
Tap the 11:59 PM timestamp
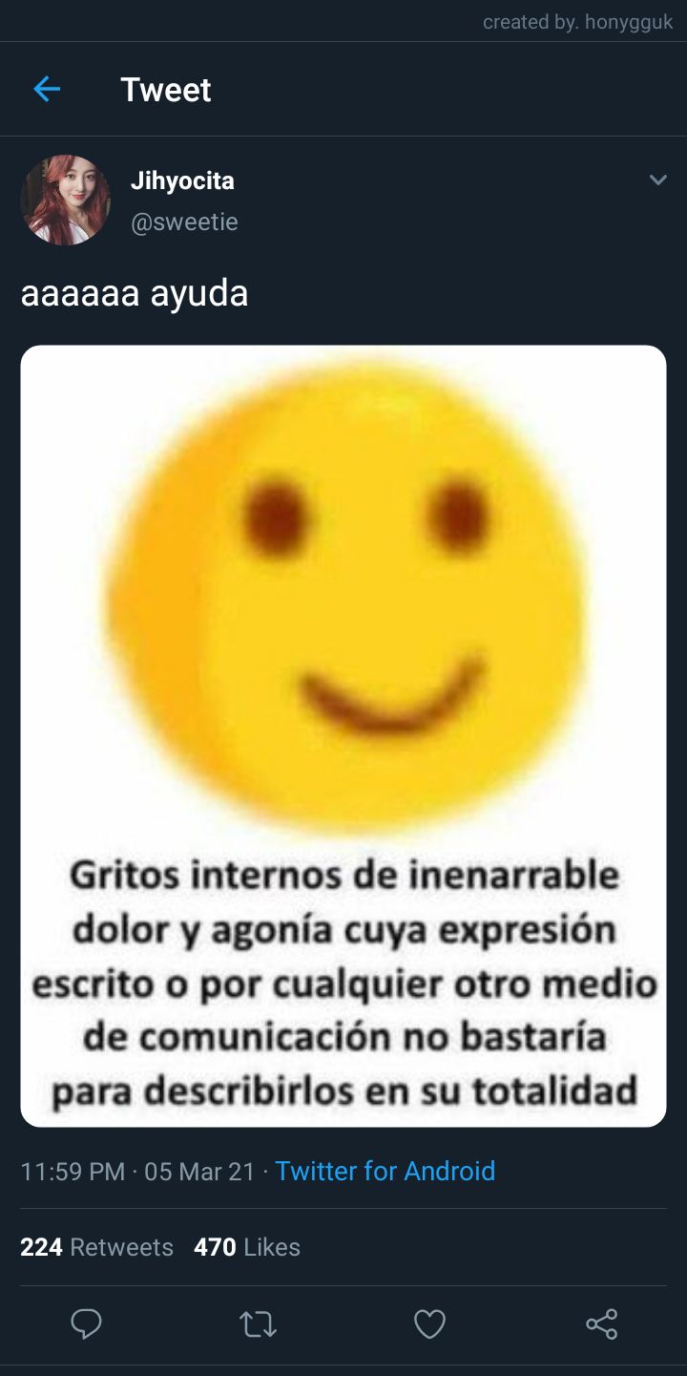[73, 1171]
